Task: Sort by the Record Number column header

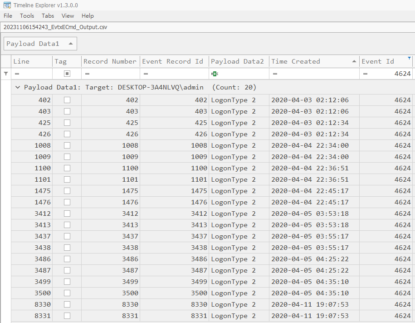Action: coord(111,61)
